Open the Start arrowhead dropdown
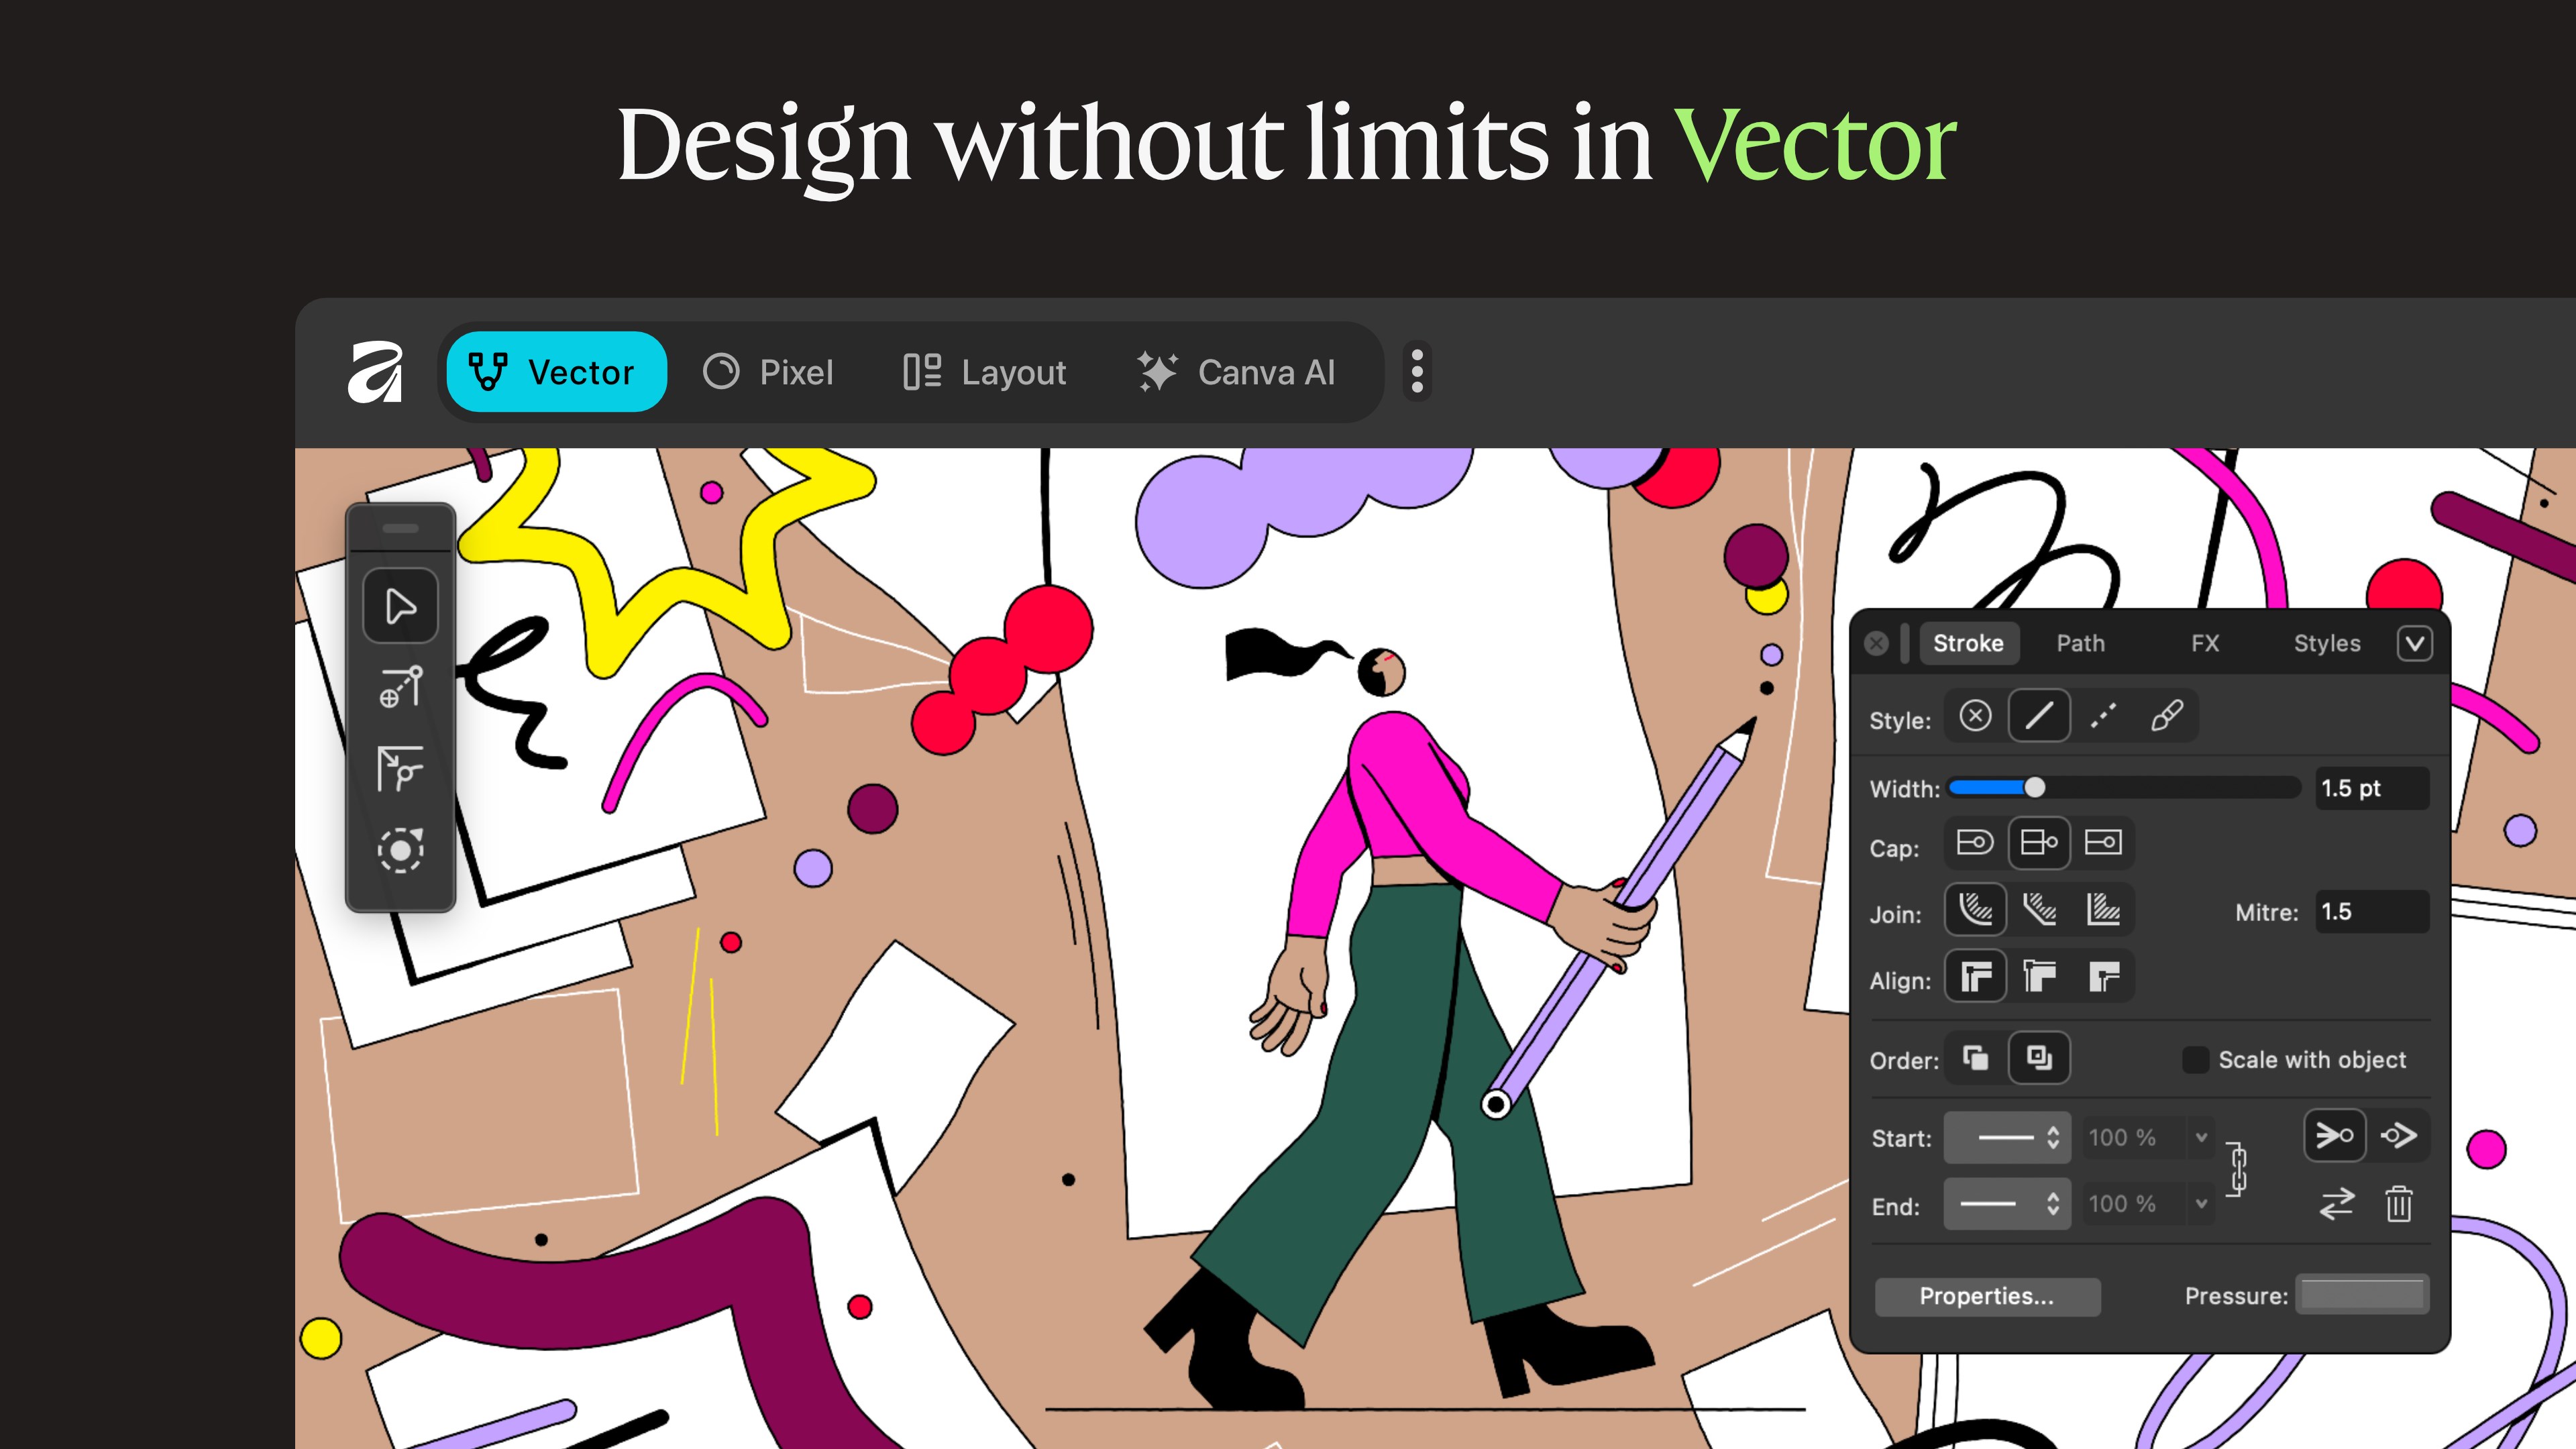Image resolution: width=2576 pixels, height=1449 pixels. click(2006, 1138)
